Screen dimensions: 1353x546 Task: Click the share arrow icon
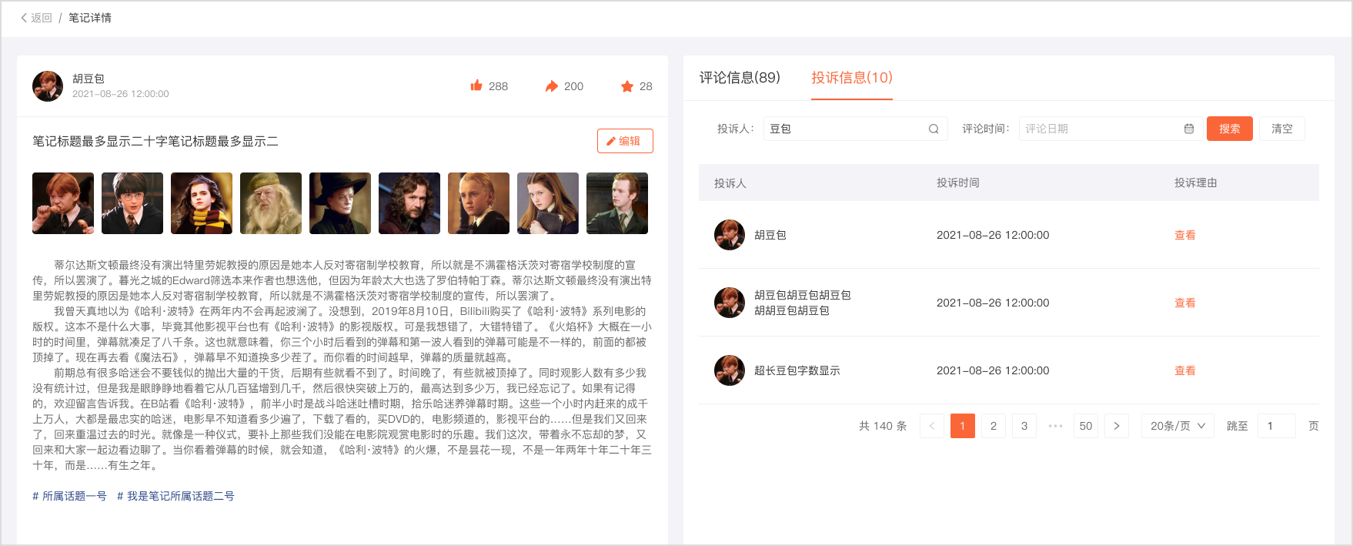(551, 86)
